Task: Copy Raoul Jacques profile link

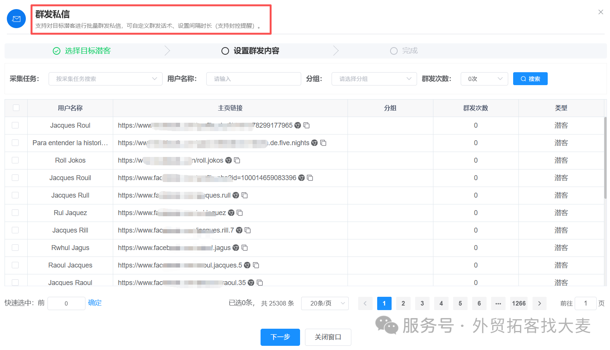Action: tap(256, 265)
